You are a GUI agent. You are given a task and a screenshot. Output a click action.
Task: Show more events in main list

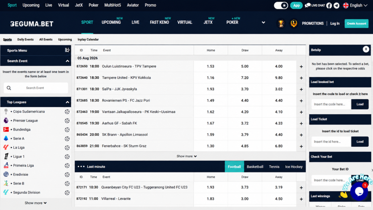tap(186, 156)
